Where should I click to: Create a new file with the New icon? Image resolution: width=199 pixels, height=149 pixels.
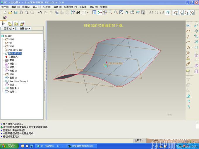coord(5,12)
